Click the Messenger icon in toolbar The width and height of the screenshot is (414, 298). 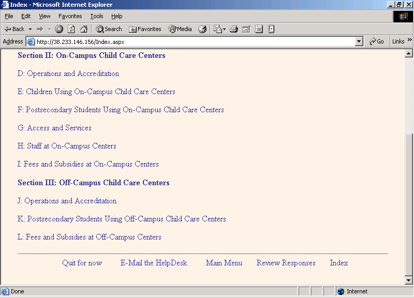click(271, 29)
